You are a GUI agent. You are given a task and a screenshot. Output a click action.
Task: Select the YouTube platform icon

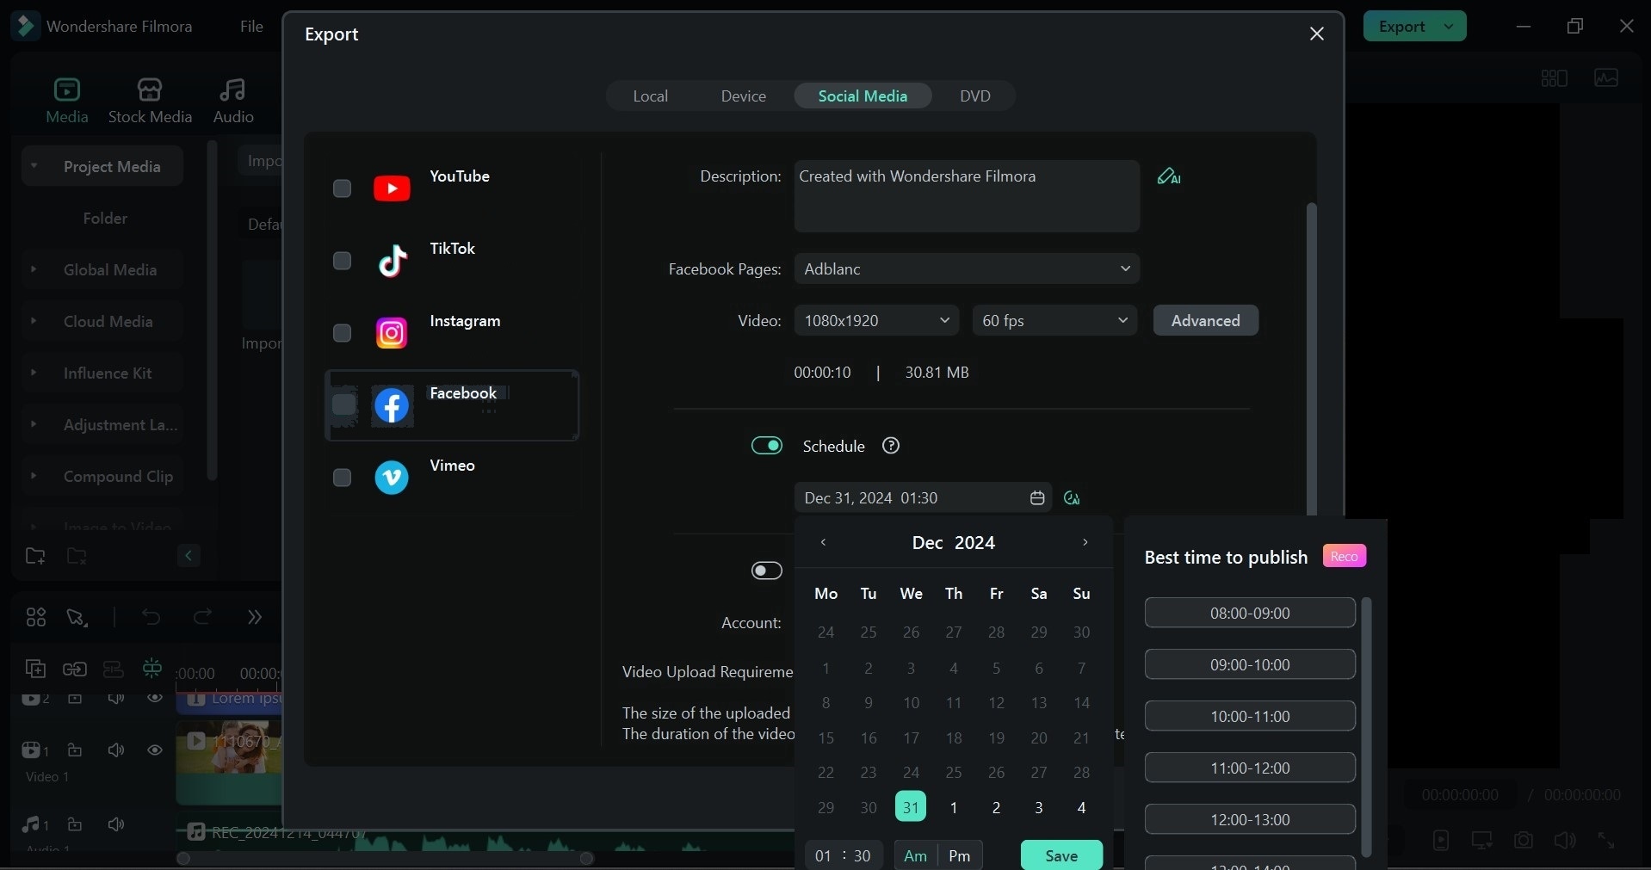click(x=392, y=188)
